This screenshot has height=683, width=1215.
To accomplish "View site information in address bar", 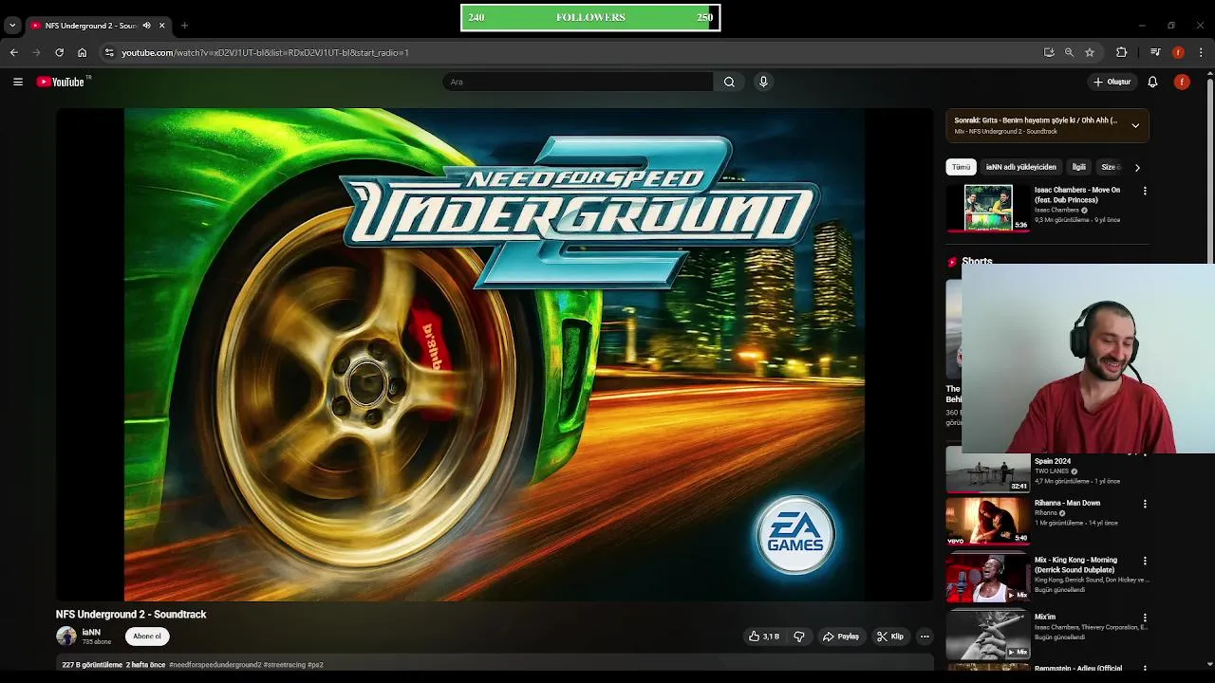I will pos(109,52).
